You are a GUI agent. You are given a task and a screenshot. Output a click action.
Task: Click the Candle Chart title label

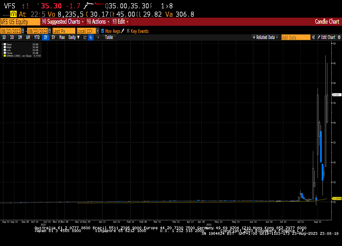(327, 21)
